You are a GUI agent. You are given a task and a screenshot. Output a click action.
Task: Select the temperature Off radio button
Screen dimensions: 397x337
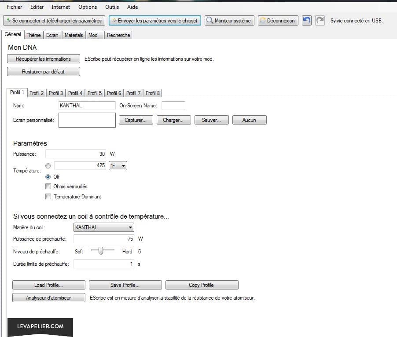coord(48,176)
